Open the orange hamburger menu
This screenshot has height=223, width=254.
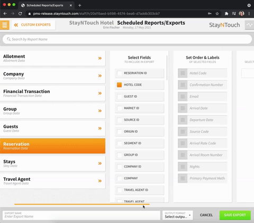tap(5, 25)
